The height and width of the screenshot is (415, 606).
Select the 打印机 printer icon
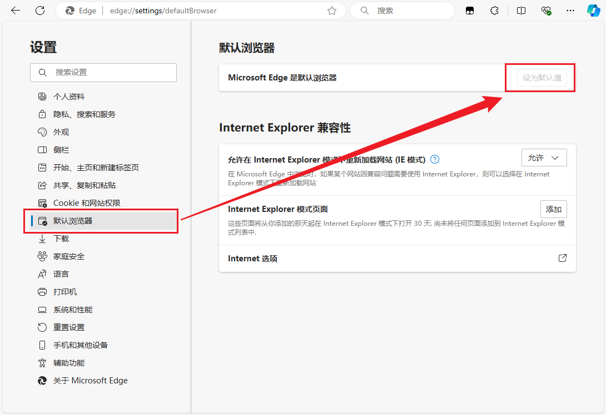tap(42, 292)
